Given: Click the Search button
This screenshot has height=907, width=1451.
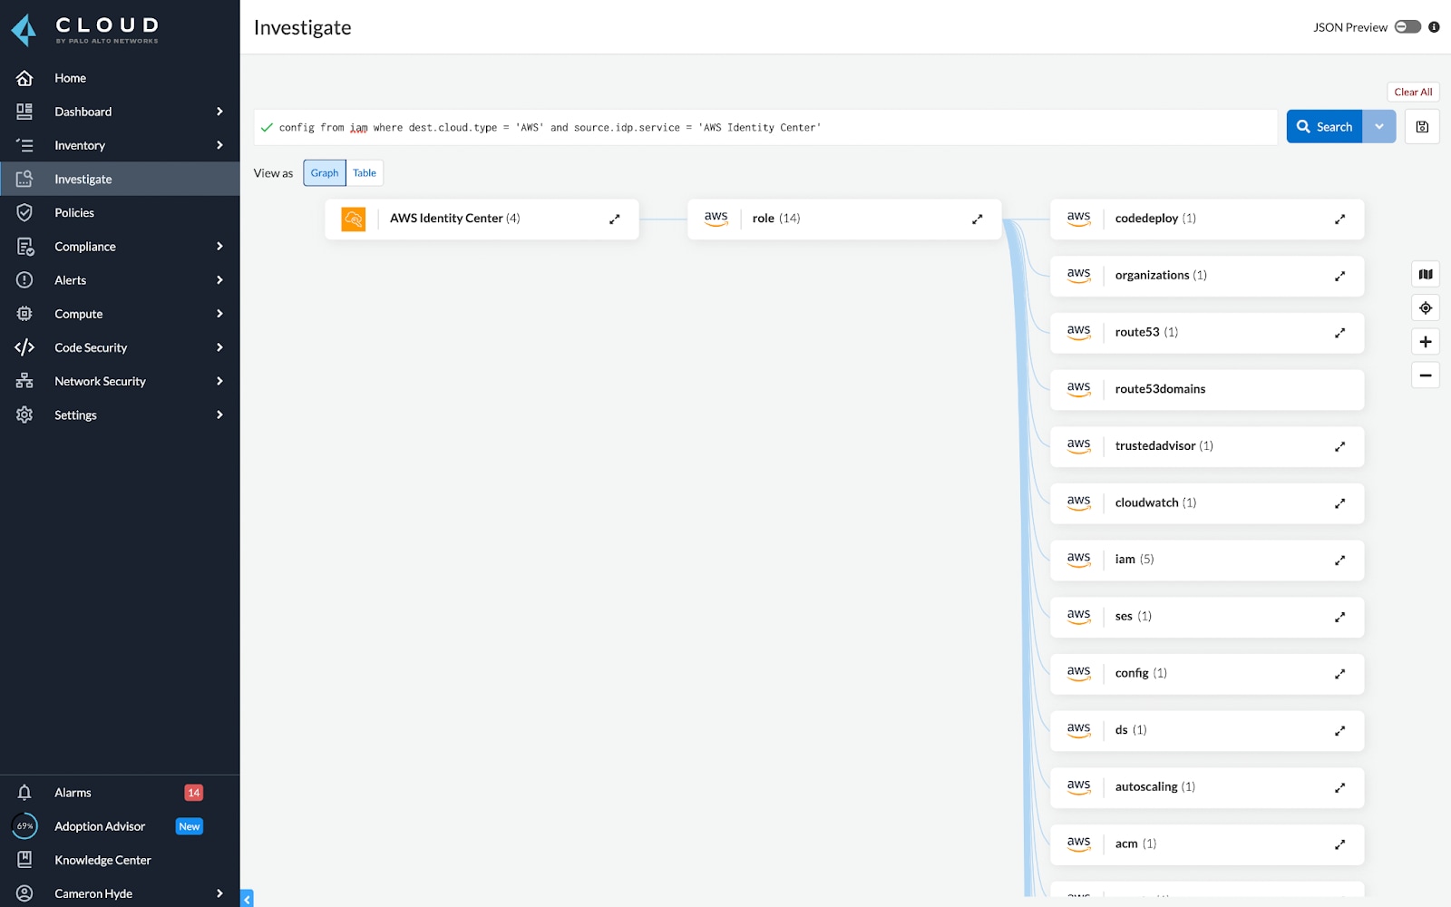Looking at the screenshot, I should click(1325, 127).
